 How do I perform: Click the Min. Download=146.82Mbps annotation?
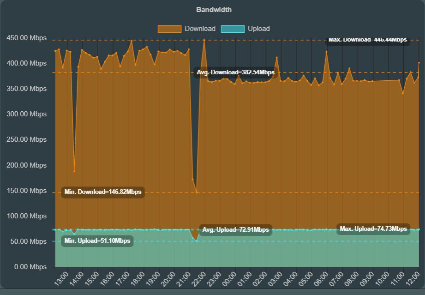click(103, 192)
